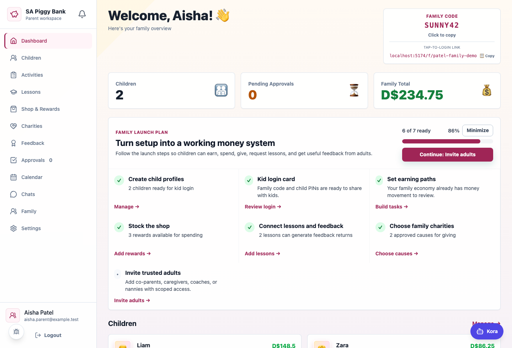This screenshot has width=512, height=348.
Task: Click the Connect lessons and feedback checkmark
Action: (x=250, y=227)
